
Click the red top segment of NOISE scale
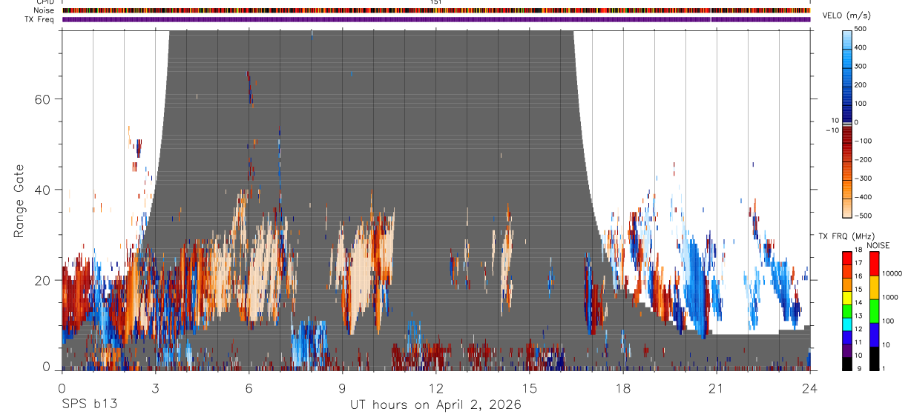(873, 263)
